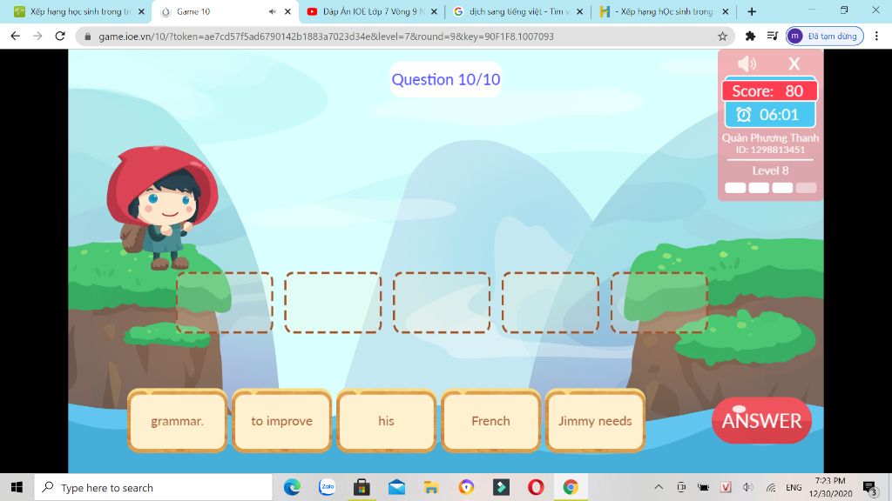The width and height of the screenshot is (892, 501).
Task: Close the game with the X icon
Action: 794,63
